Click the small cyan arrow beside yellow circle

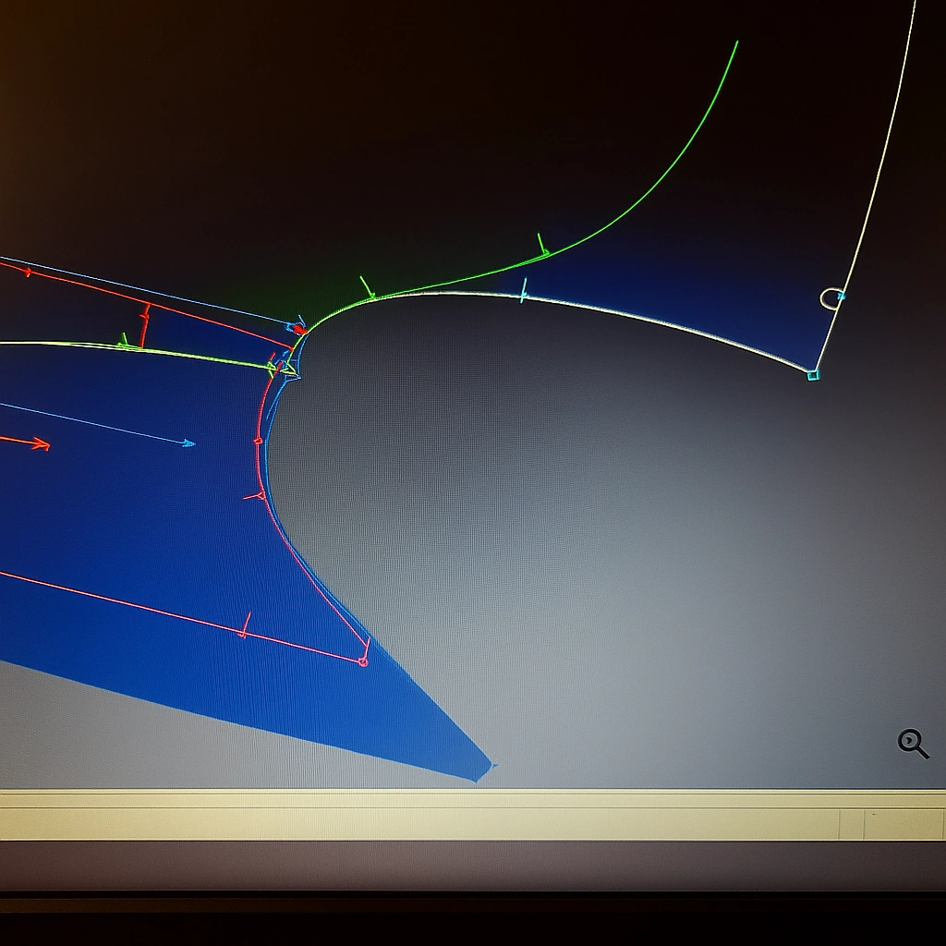(842, 296)
